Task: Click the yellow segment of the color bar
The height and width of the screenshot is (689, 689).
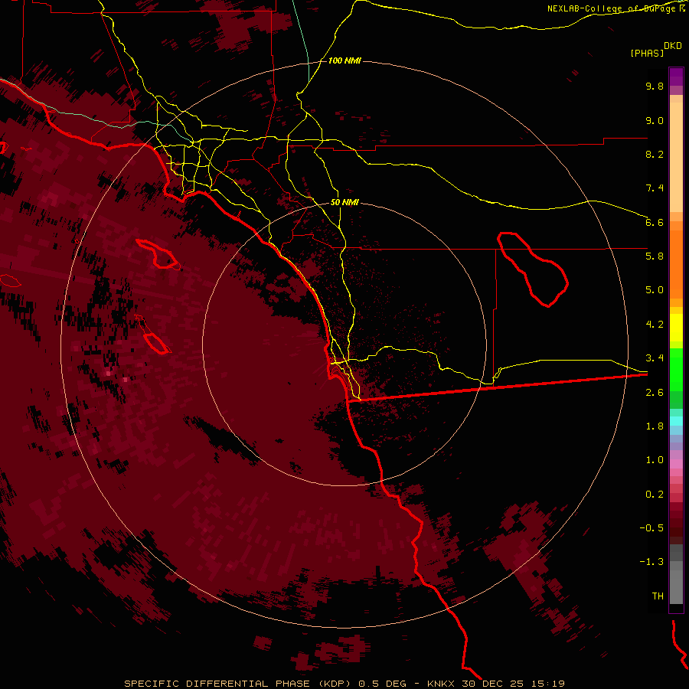Action: click(x=676, y=328)
